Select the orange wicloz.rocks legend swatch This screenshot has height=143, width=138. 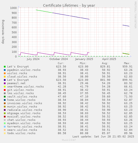coord(5,73)
